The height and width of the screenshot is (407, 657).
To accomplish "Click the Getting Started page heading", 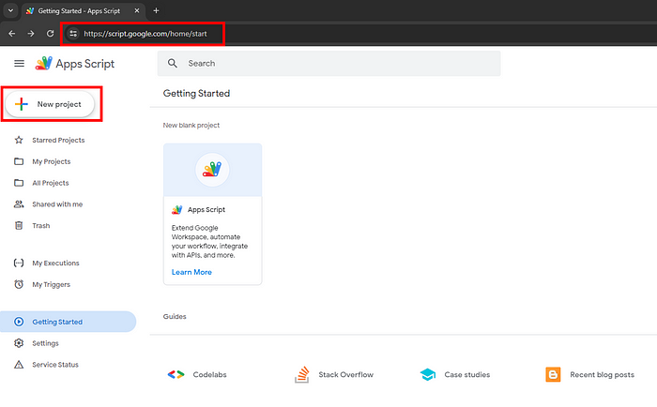I will tap(196, 94).
